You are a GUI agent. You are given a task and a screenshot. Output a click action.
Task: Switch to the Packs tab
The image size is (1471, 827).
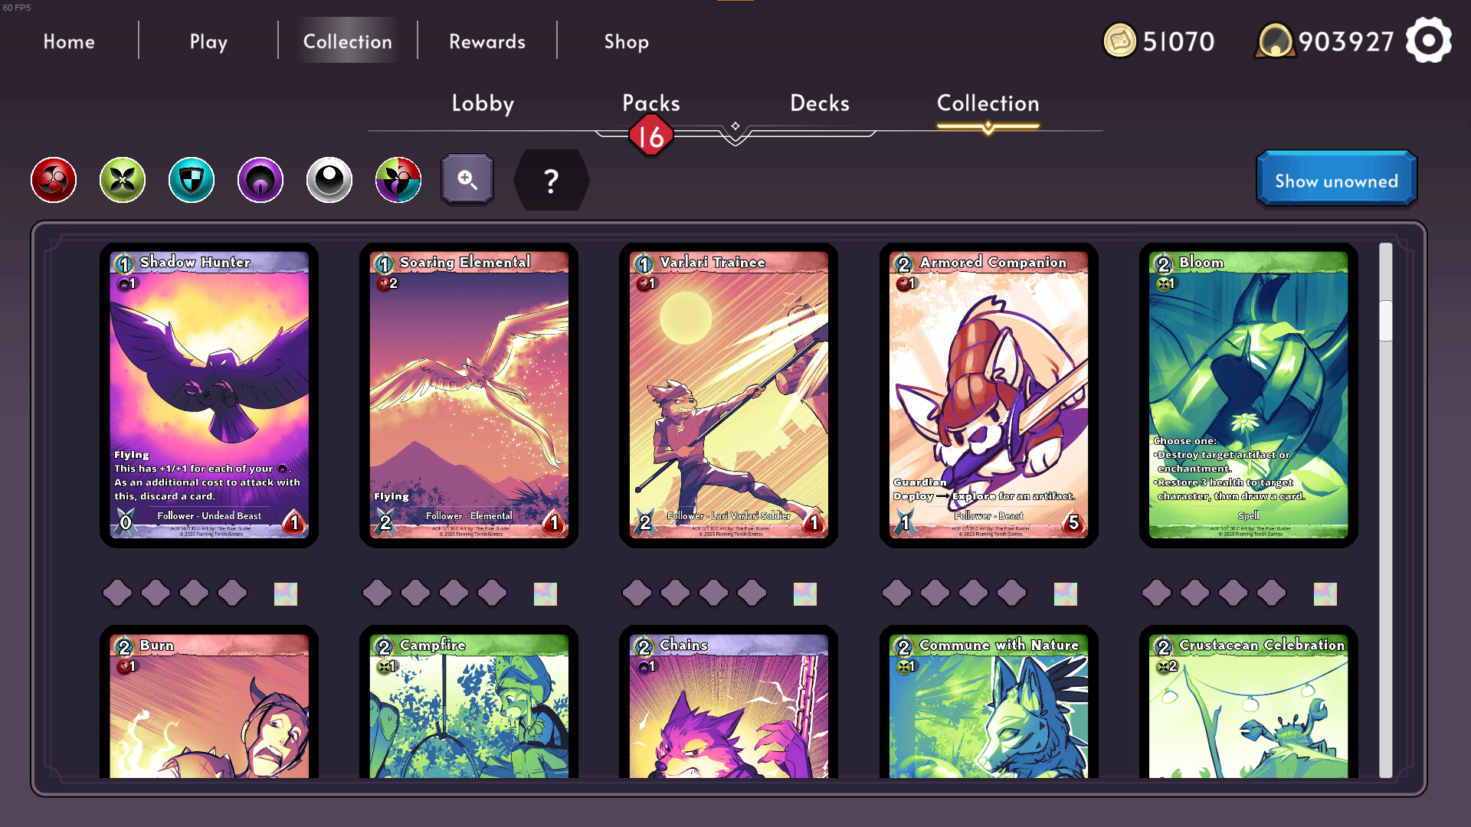click(x=650, y=103)
